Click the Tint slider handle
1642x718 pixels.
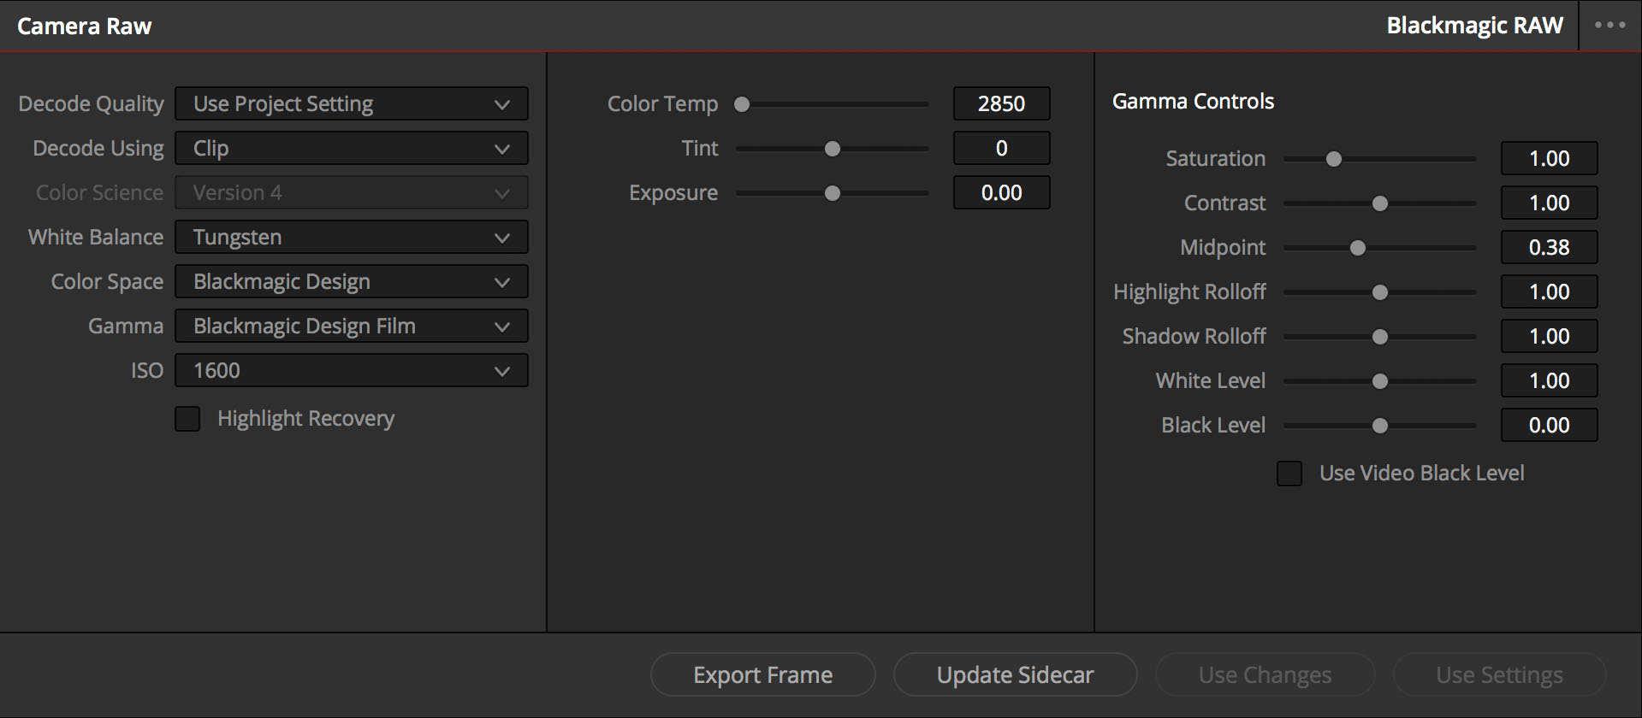pyautogui.click(x=833, y=149)
